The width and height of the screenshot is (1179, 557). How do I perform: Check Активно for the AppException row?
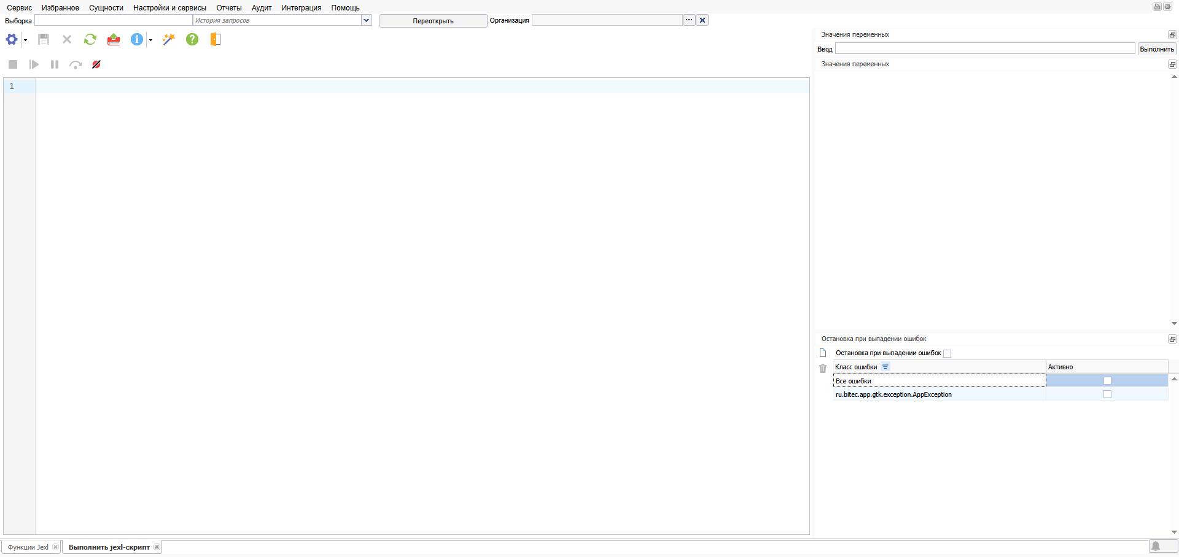click(x=1107, y=394)
